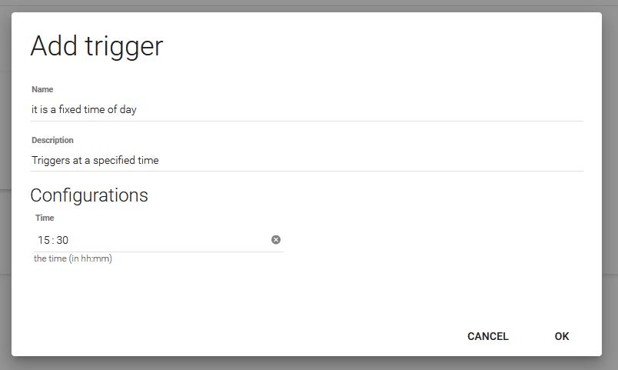
Task: Click into the Time input field
Action: point(154,240)
